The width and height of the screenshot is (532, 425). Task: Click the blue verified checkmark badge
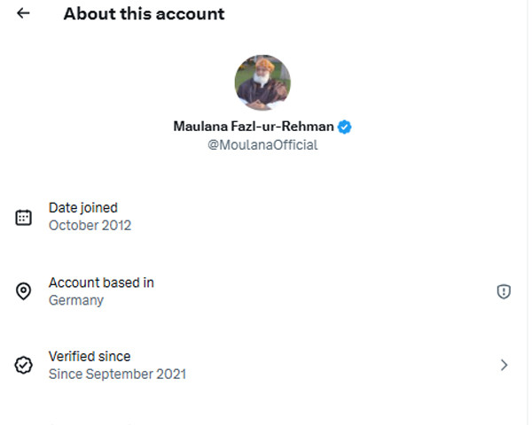345,127
